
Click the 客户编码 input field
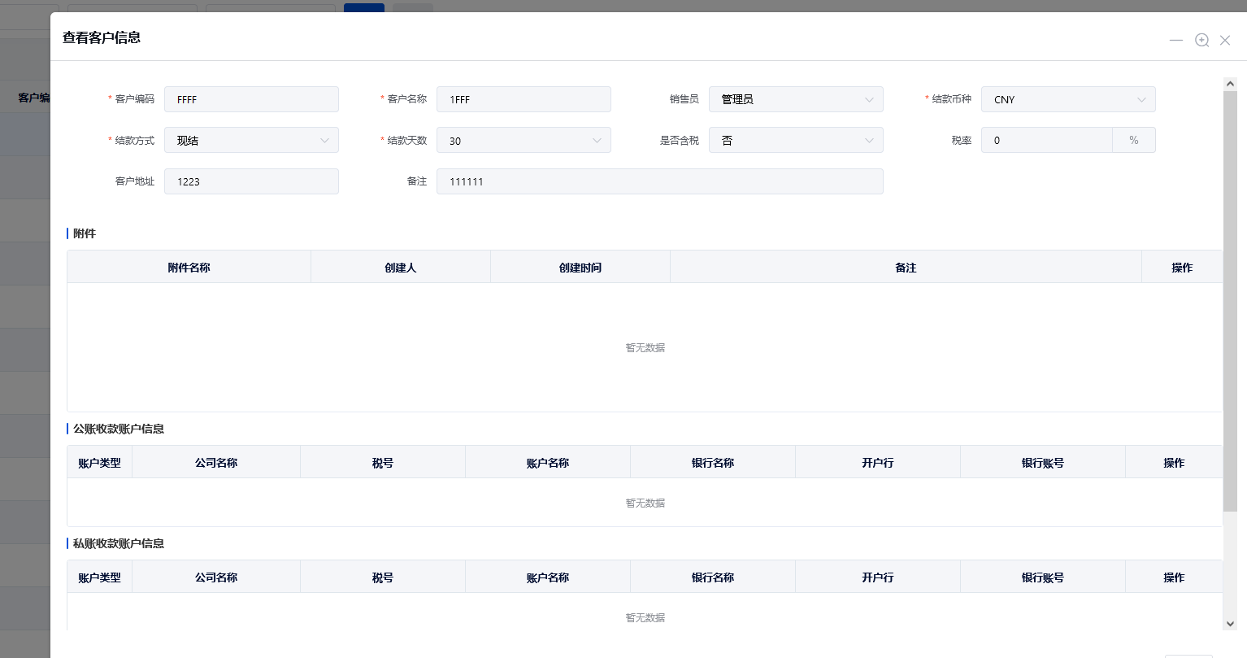[251, 99]
